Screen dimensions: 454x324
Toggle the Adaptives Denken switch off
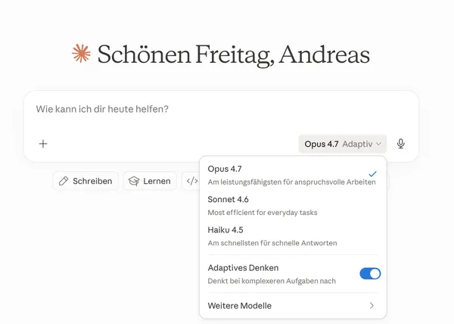370,273
